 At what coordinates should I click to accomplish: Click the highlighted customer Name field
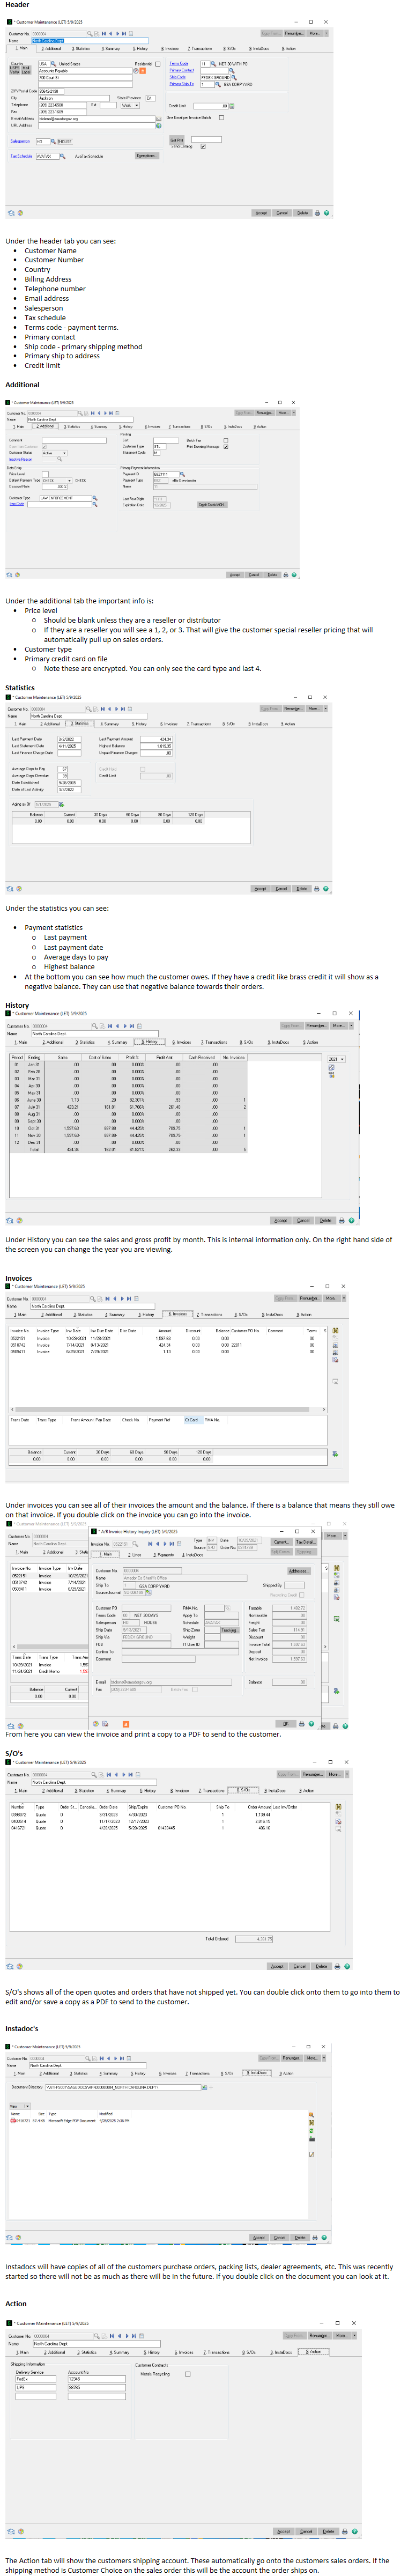[58, 41]
